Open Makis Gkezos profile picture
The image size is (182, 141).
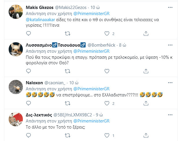click(x=15, y=12)
